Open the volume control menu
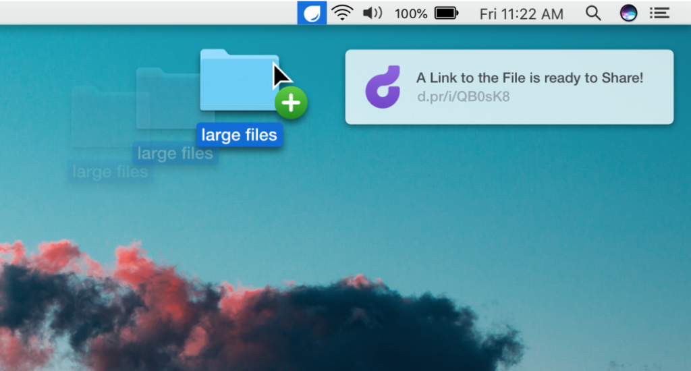This screenshot has width=691, height=371. 372,13
